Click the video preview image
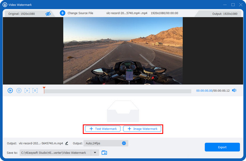Viewport: 246px width, 161px height. click(x=123, y=51)
